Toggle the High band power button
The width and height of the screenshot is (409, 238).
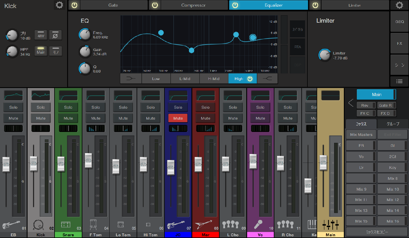250,79
